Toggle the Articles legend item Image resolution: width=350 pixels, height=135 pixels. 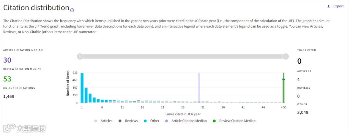103,121
